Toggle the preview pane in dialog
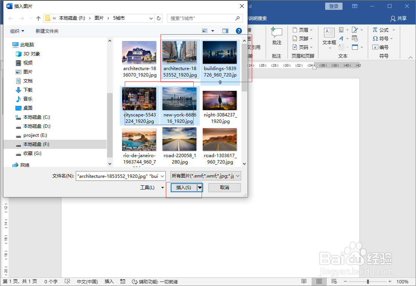416x286 pixels. pyautogui.click(x=225, y=31)
